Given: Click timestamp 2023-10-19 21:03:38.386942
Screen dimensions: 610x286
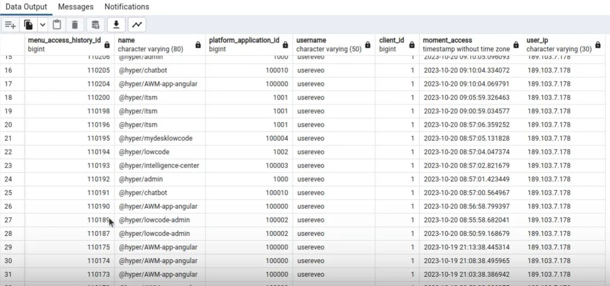Looking at the screenshot, I should 471,275.
